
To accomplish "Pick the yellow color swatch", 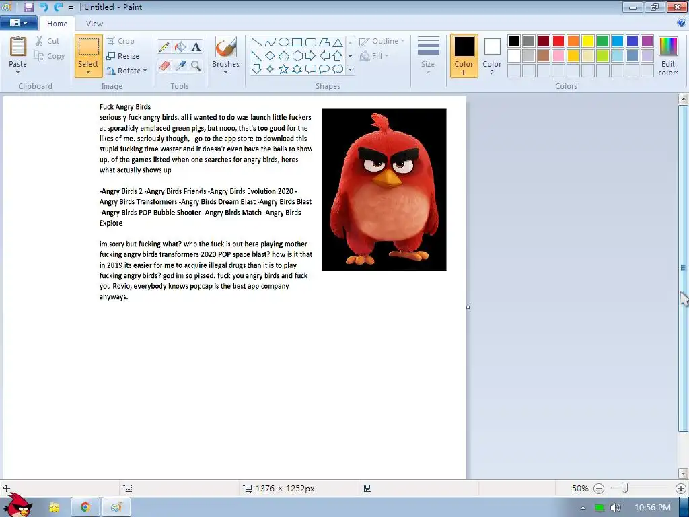I will coord(588,41).
